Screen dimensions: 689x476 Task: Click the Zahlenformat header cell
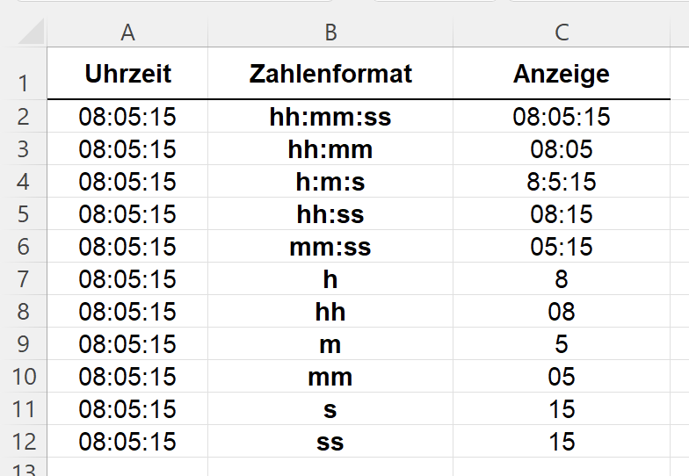(330, 74)
